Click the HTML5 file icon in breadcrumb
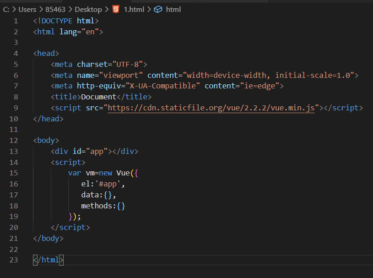This screenshot has width=373, height=278. (x=116, y=9)
